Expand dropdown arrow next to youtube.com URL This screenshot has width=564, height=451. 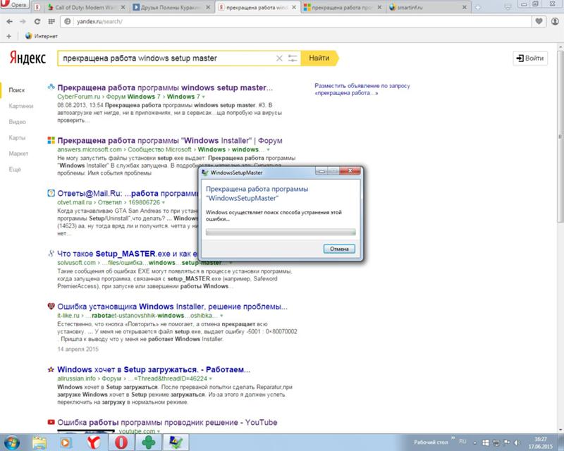tap(158, 431)
